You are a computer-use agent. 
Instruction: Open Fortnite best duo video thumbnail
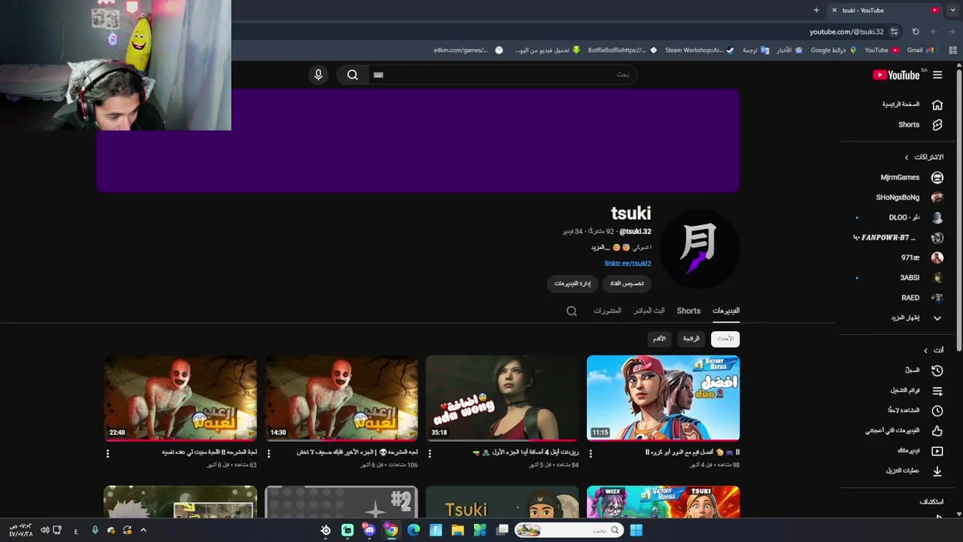pyautogui.click(x=663, y=397)
